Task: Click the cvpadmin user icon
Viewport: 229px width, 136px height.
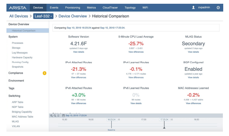Action: (193, 7)
